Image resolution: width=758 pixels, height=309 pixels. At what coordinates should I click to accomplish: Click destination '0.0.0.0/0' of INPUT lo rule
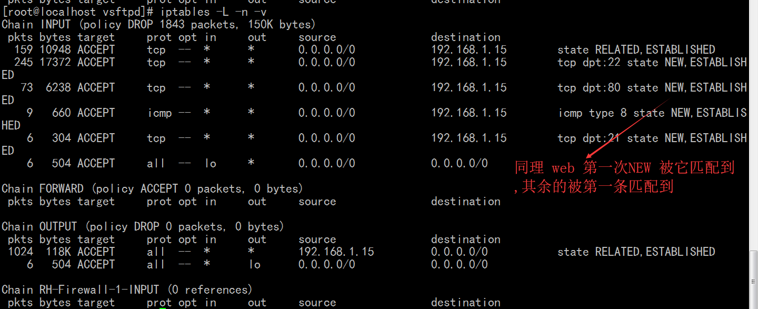460,163
